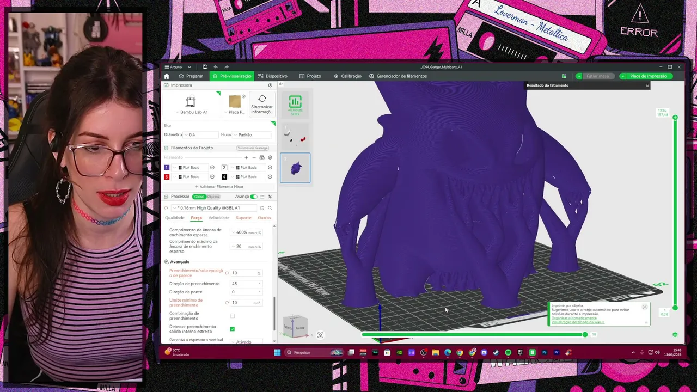697x392 pixels.
Task: Toggle the Avanço advanced mode switch
Action: click(253, 197)
